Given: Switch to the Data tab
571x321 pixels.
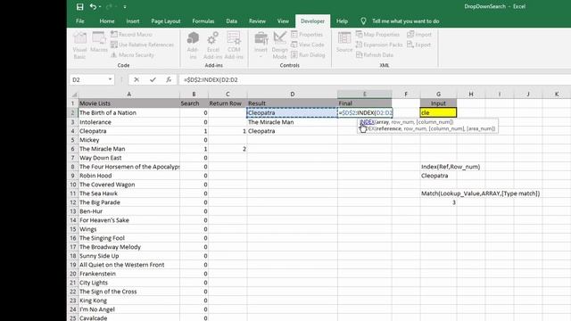Looking at the screenshot, I should coord(232,21).
